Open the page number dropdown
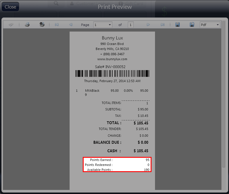This screenshot has width=229, height=194. click(x=110, y=25)
